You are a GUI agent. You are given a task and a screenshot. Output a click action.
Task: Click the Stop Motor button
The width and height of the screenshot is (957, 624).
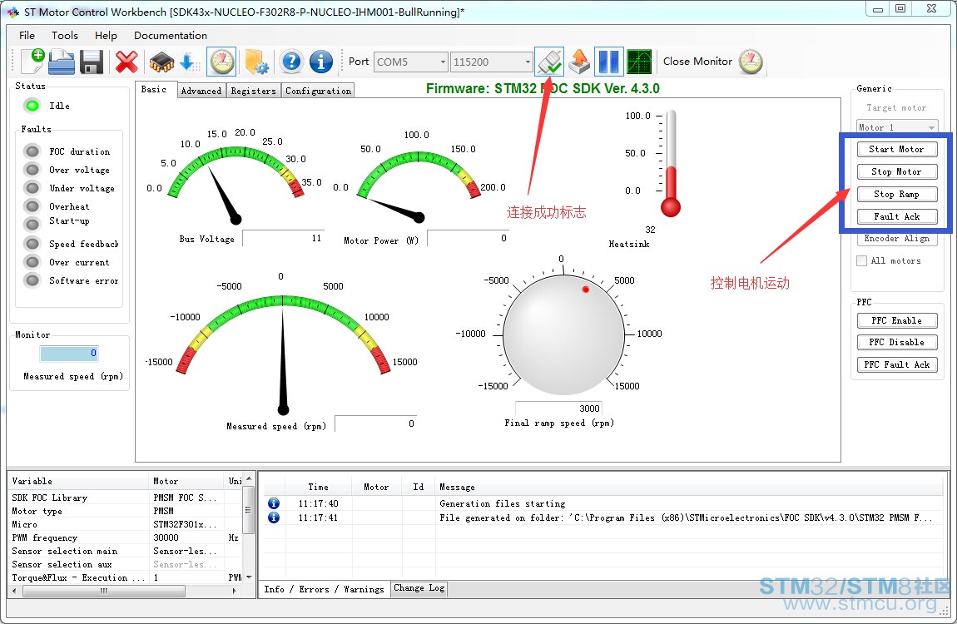tap(896, 171)
